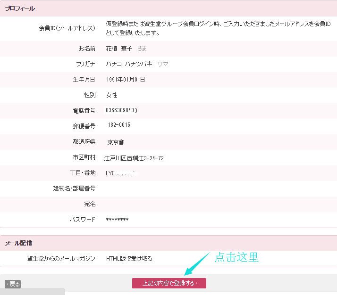Click the city value 江戸川区西瑞江3-24-72
Viewport: 337px width, 295px height.
coord(134,158)
